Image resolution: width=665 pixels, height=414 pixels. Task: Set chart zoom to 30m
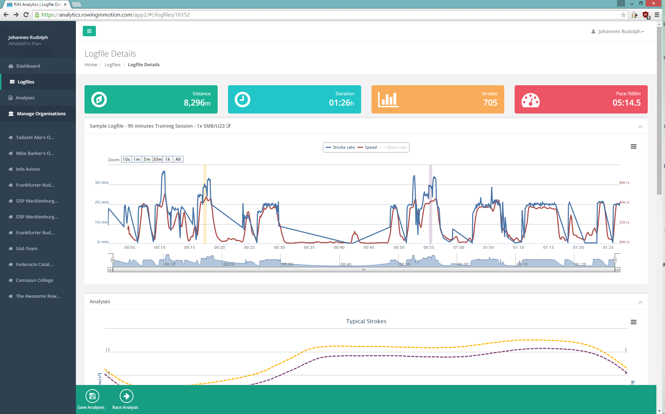click(x=157, y=159)
